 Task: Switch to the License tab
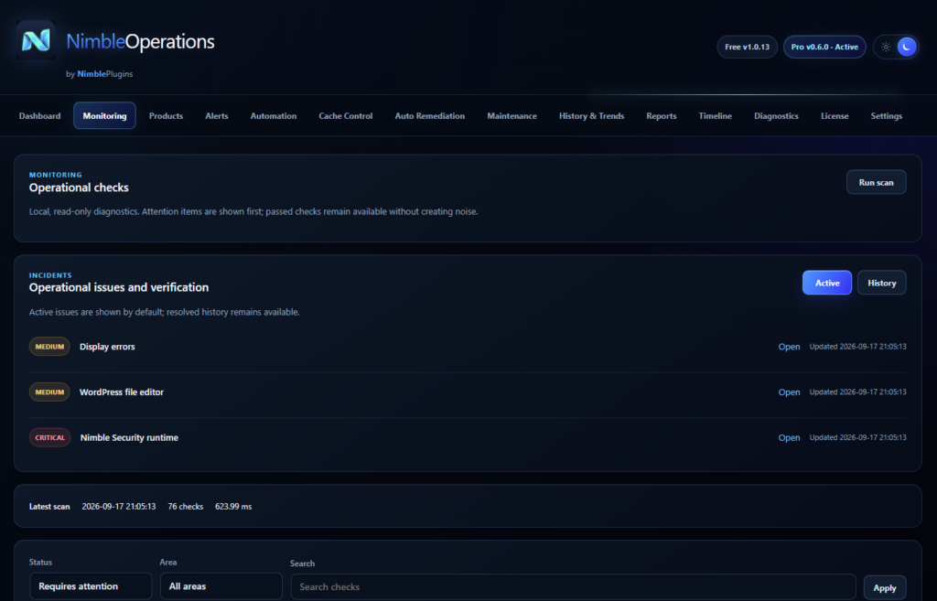click(x=835, y=116)
